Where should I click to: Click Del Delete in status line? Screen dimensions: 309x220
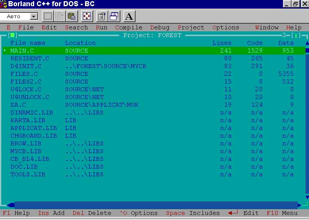(x=92, y=213)
